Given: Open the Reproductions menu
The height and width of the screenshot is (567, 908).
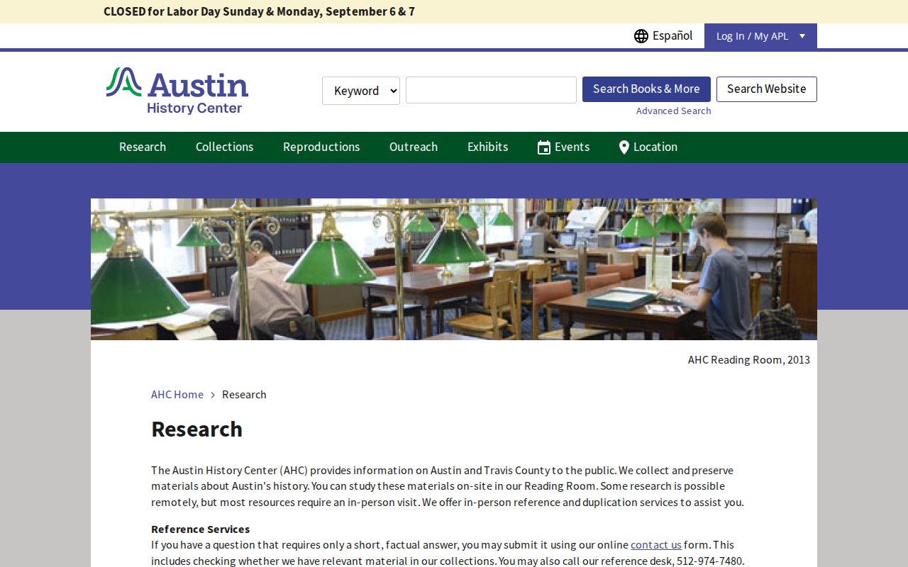Looking at the screenshot, I should [x=321, y=147].
